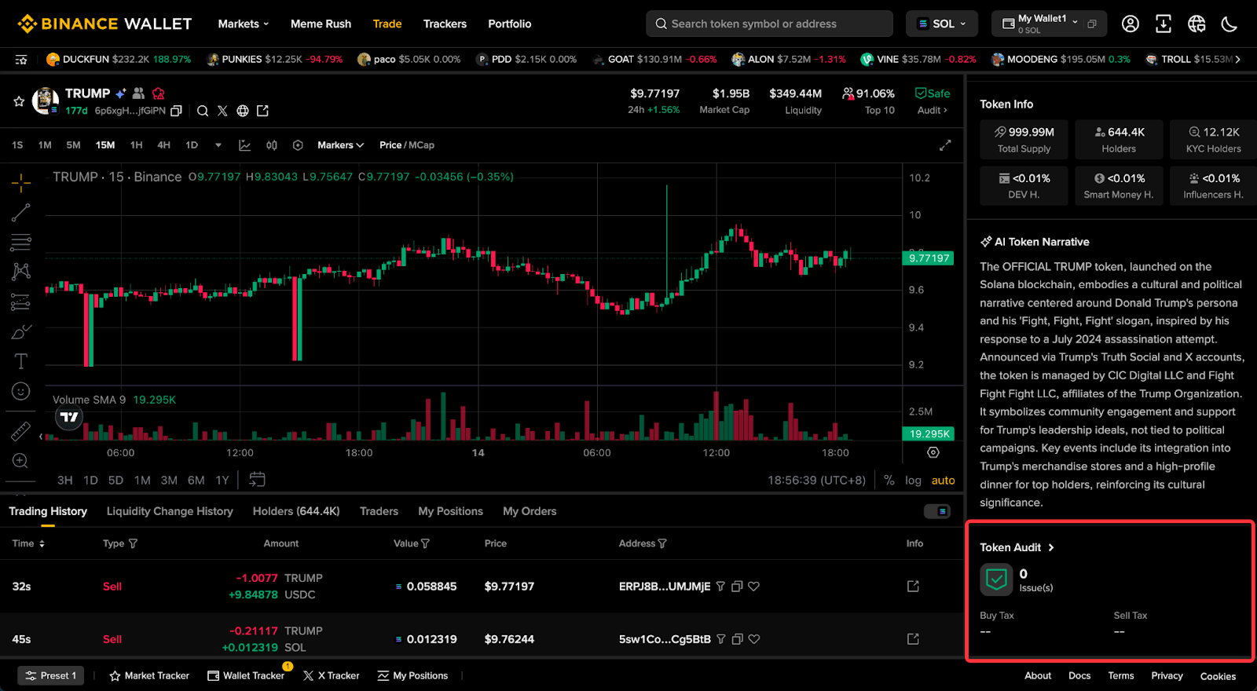Select the pattern drawing tool
Viewport: 1257px width, 691px height.
tap(21, 272)
